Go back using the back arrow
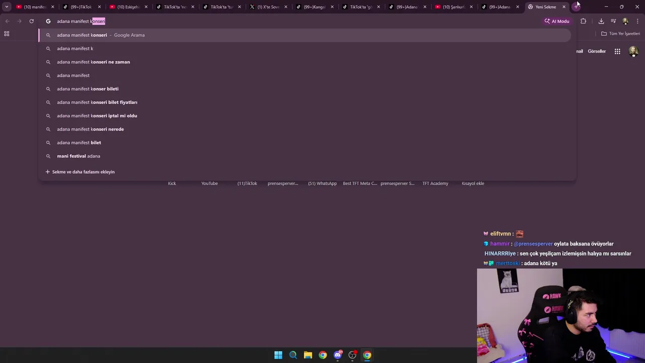Viewport: 645px width, 363px height. 7,21
